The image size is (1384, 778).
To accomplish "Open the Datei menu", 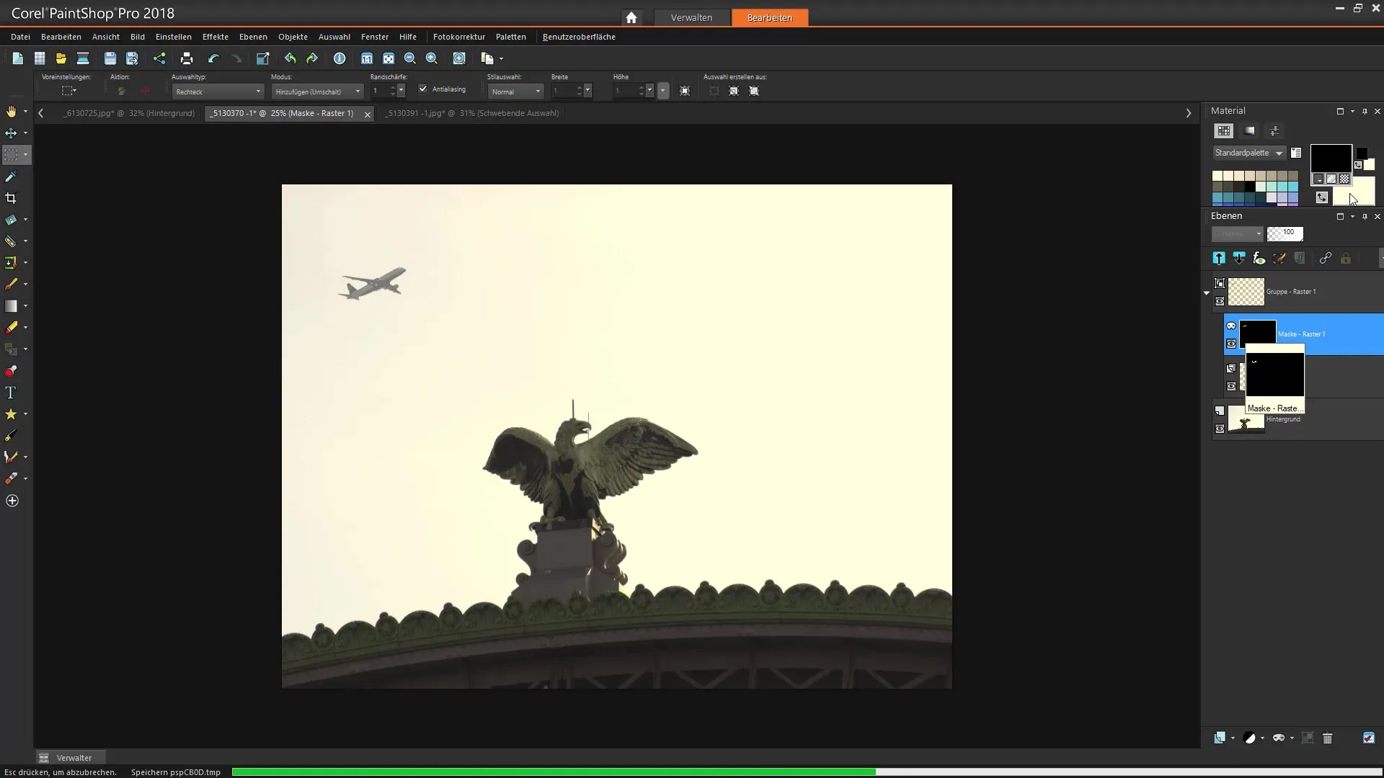I will point(20,37).
